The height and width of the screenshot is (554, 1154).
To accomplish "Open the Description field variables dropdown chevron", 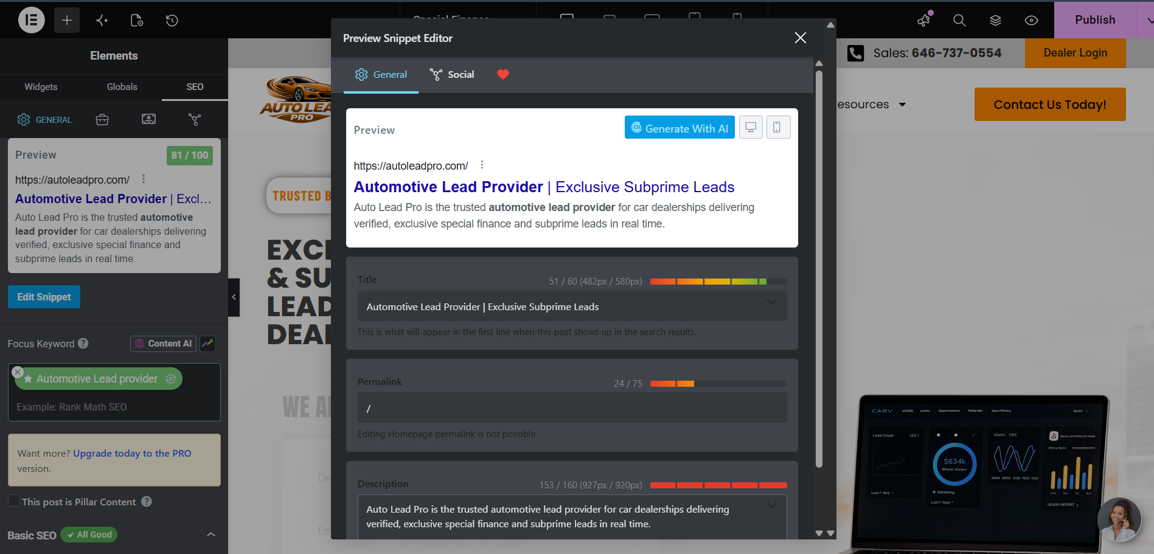I will pos(771,505).
